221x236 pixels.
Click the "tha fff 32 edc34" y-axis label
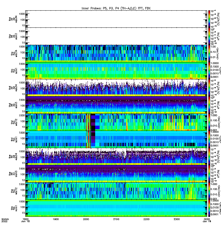pos(13,19)
